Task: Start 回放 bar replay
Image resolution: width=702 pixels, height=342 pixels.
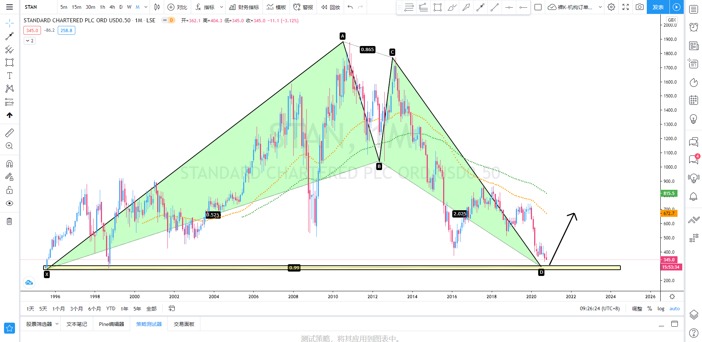Action: [331, 7]
